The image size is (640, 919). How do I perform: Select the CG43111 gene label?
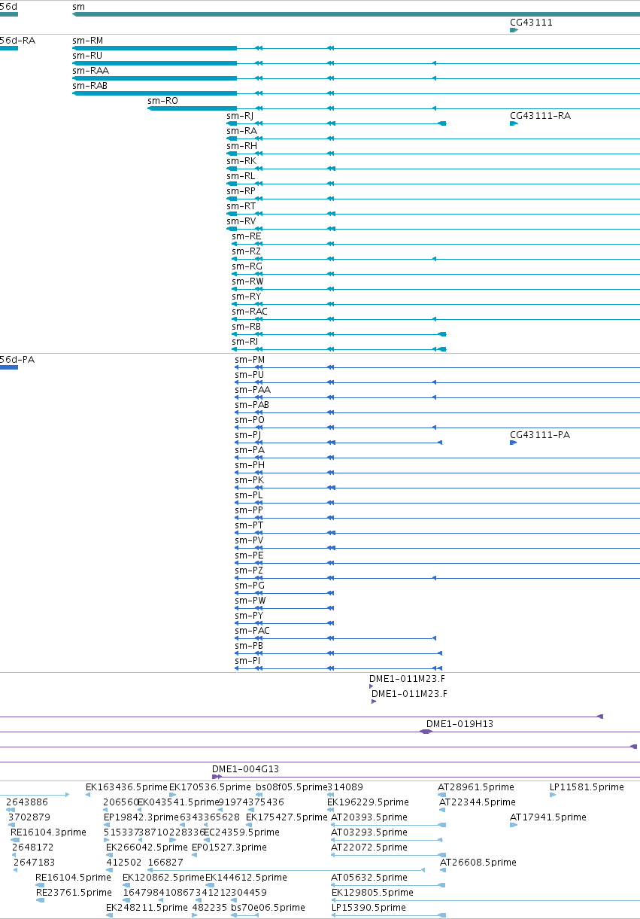pos(531,23)
